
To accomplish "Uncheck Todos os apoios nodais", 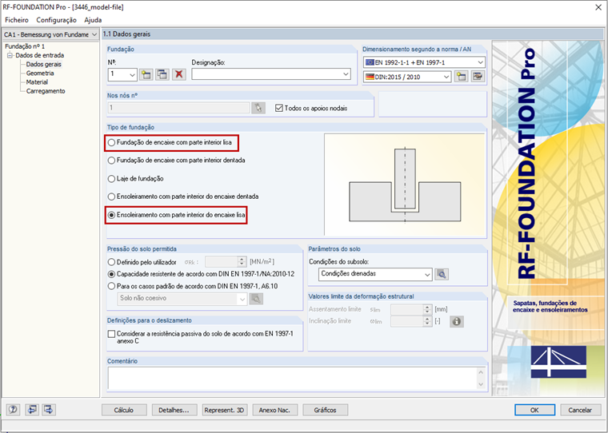I will coord(278,108).
